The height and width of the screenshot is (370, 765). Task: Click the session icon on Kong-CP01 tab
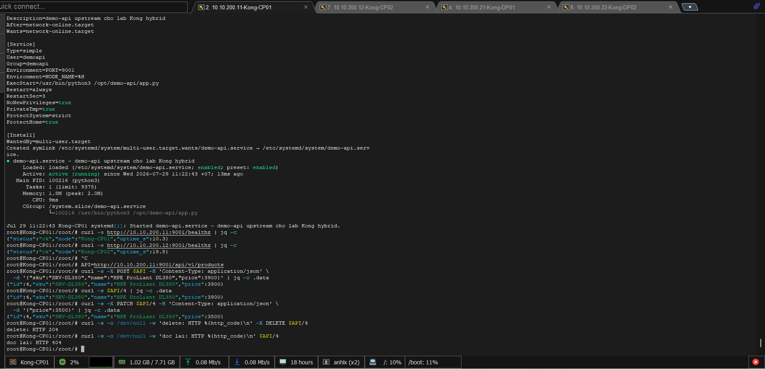(x=201, y=7)
